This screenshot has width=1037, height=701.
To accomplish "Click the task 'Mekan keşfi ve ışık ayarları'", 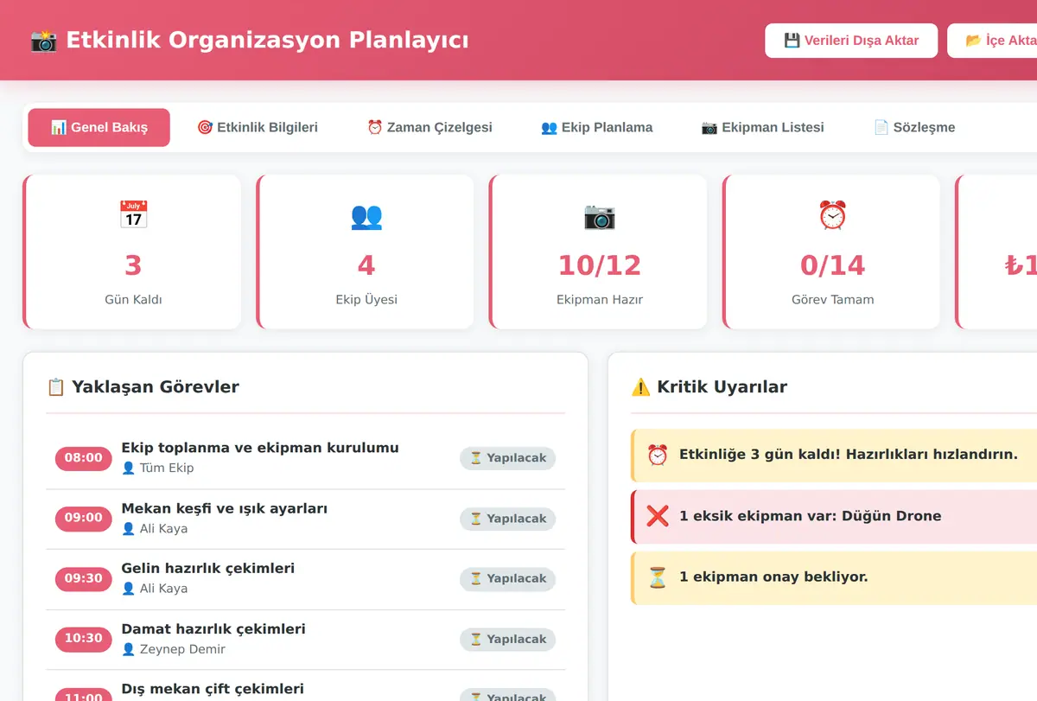I will click(225, 508).
